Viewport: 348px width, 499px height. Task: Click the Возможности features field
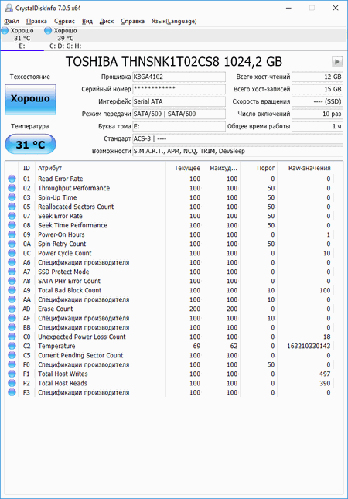(x=237, y=151)
